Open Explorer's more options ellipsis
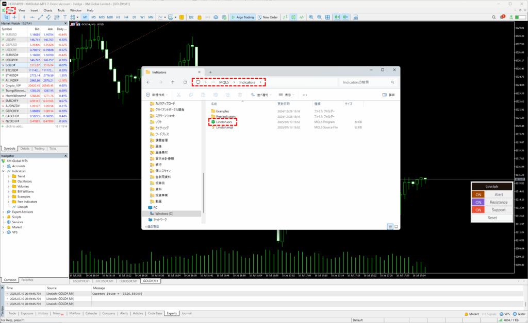 pos(305,95)
